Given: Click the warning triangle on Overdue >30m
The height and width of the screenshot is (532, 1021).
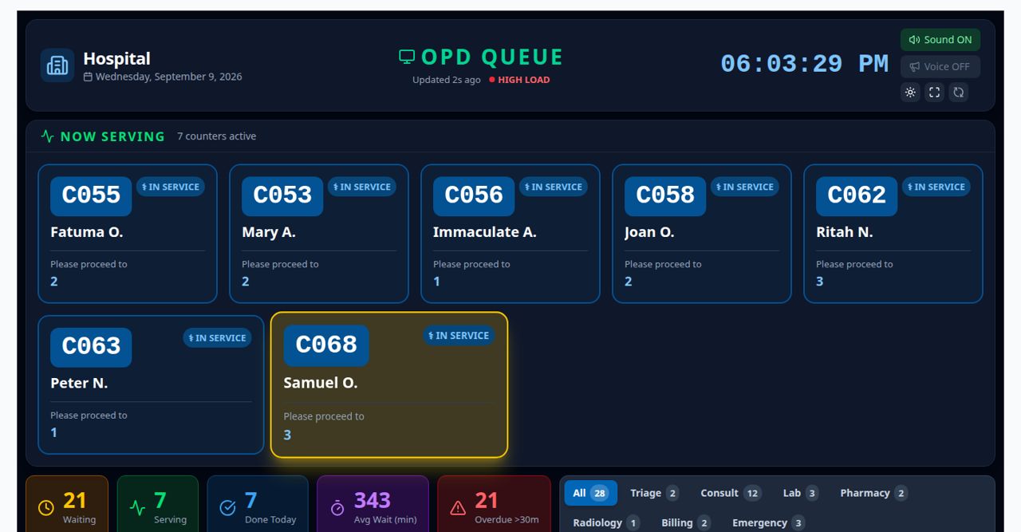Looking at the screenshot, I should pyautogui.click(x=458, y=508).
